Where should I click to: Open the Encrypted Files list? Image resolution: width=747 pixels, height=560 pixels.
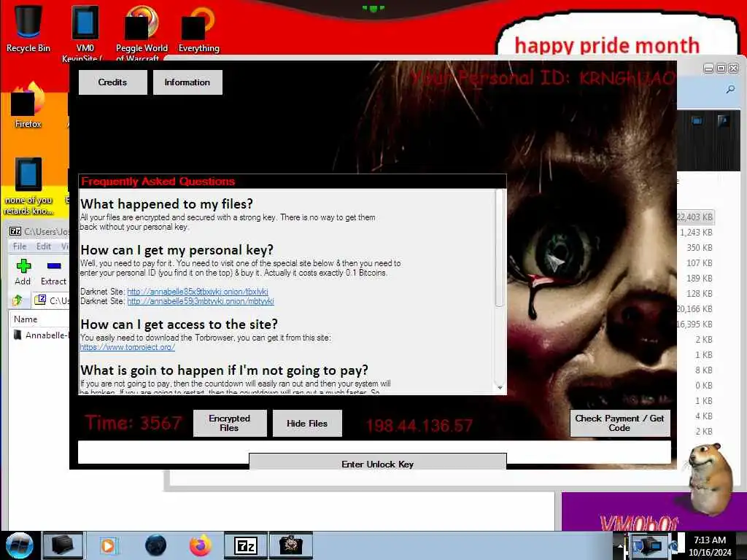[x=230, y=423]
